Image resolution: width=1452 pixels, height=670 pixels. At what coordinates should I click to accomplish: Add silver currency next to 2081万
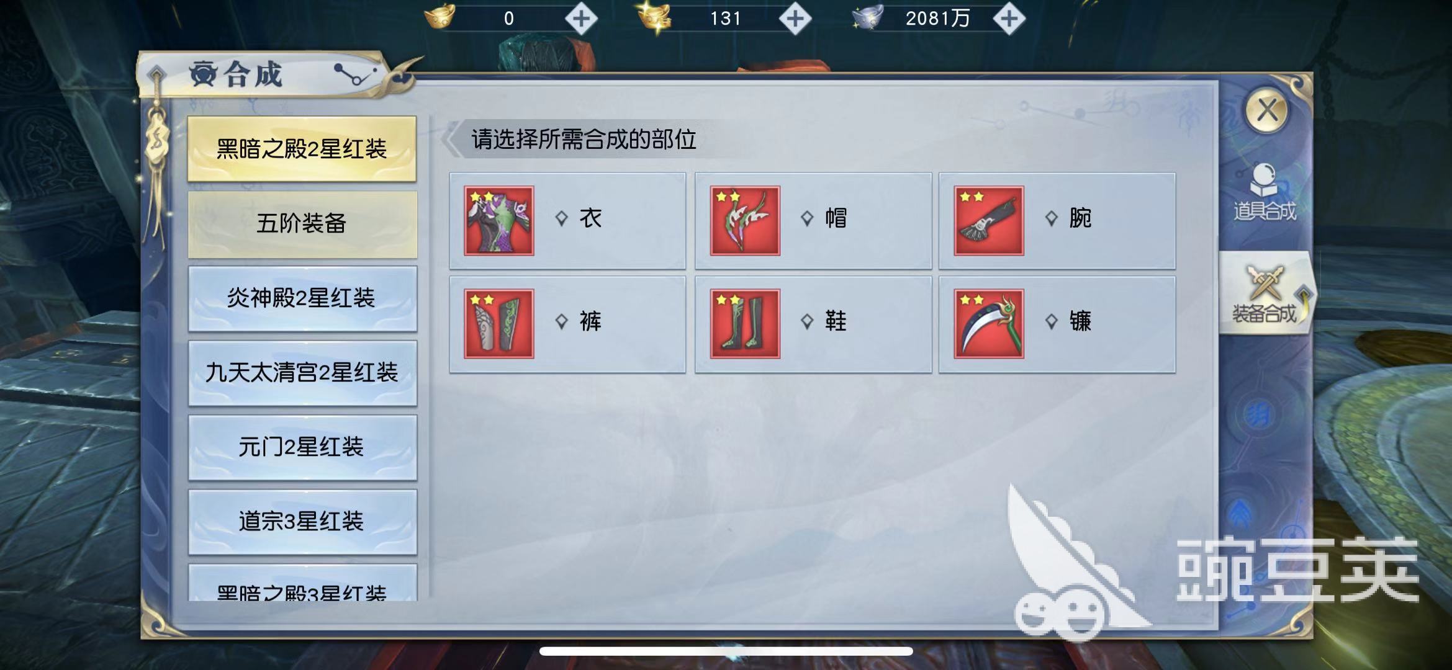pyautogui.click(x=1009, y=19)
